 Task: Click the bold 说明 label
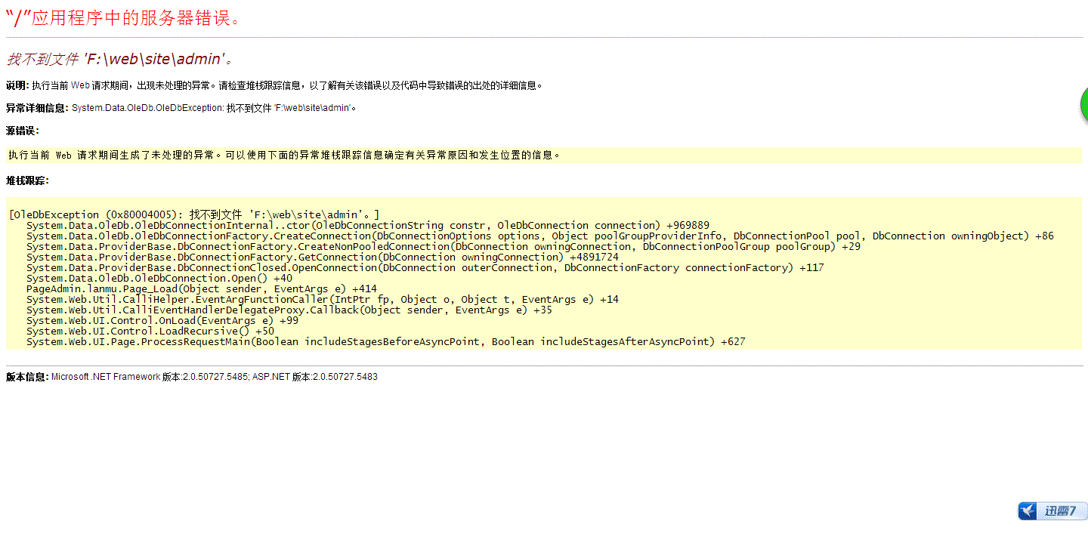17,85
